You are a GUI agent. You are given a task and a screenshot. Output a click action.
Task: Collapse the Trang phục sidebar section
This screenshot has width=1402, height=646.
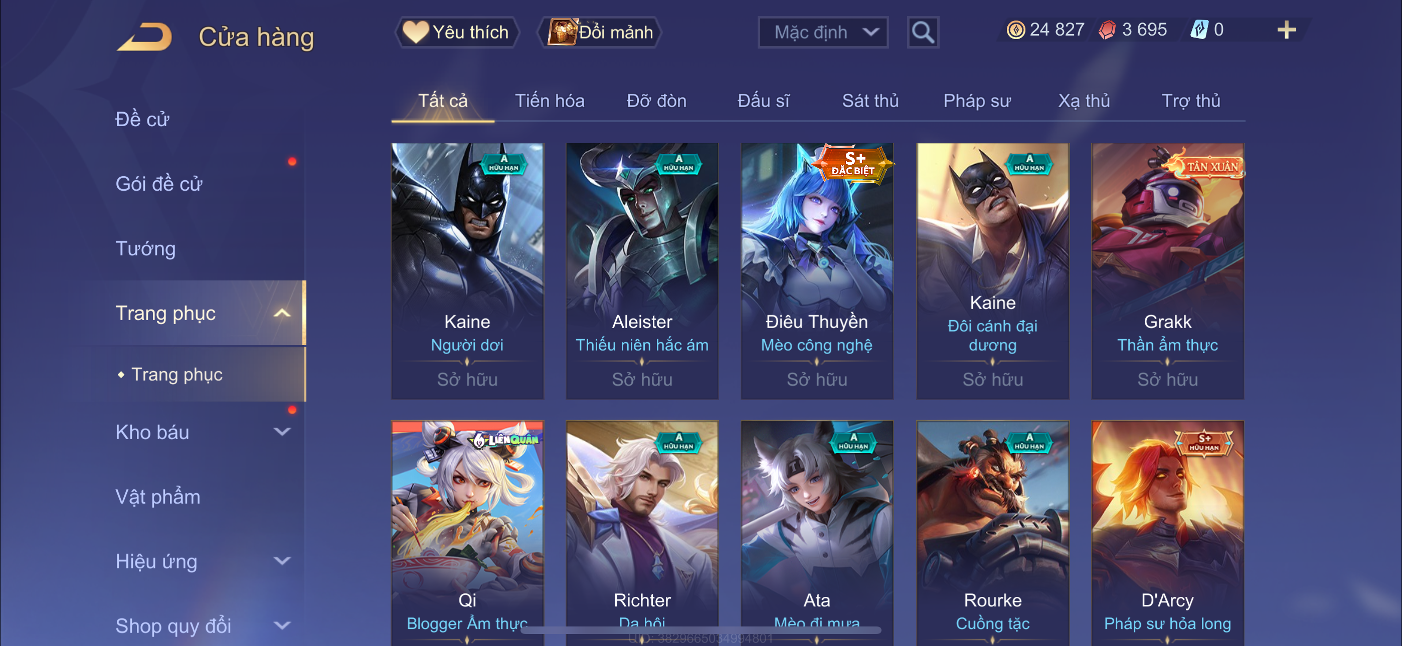(x=282, y=313)
